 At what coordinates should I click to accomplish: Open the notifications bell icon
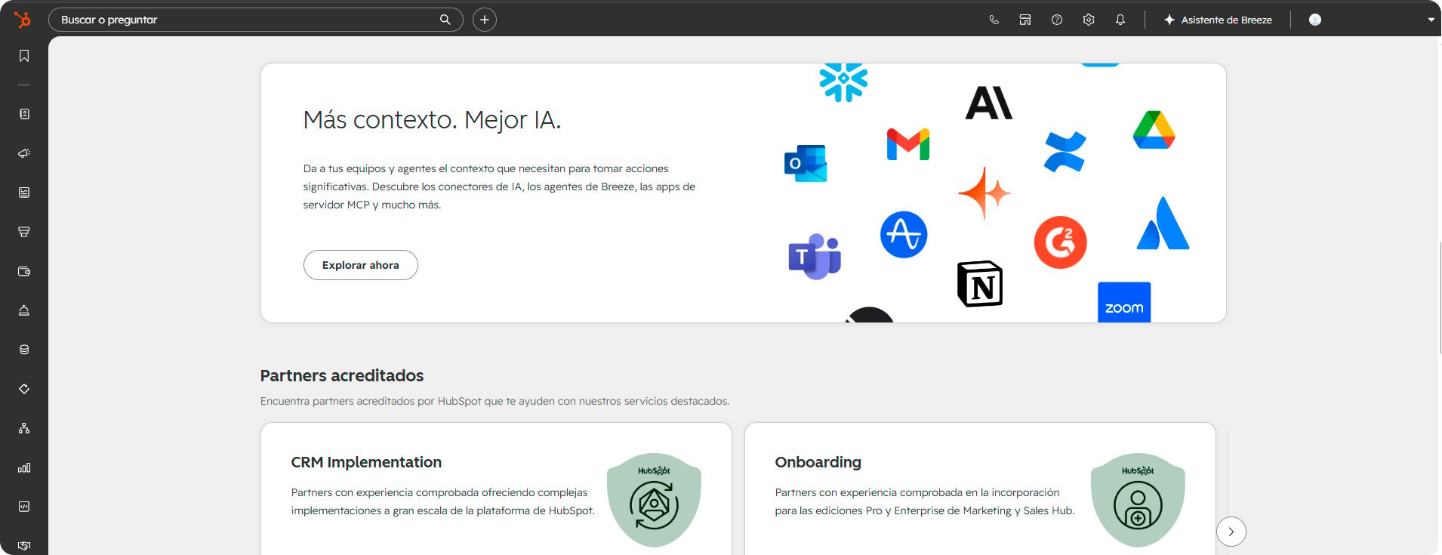1120,20
